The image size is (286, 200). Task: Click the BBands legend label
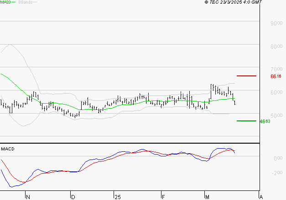click(x=25, y=2)
